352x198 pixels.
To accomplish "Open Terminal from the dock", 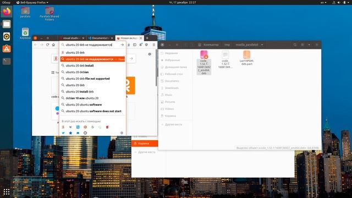I will click(7, 61).
